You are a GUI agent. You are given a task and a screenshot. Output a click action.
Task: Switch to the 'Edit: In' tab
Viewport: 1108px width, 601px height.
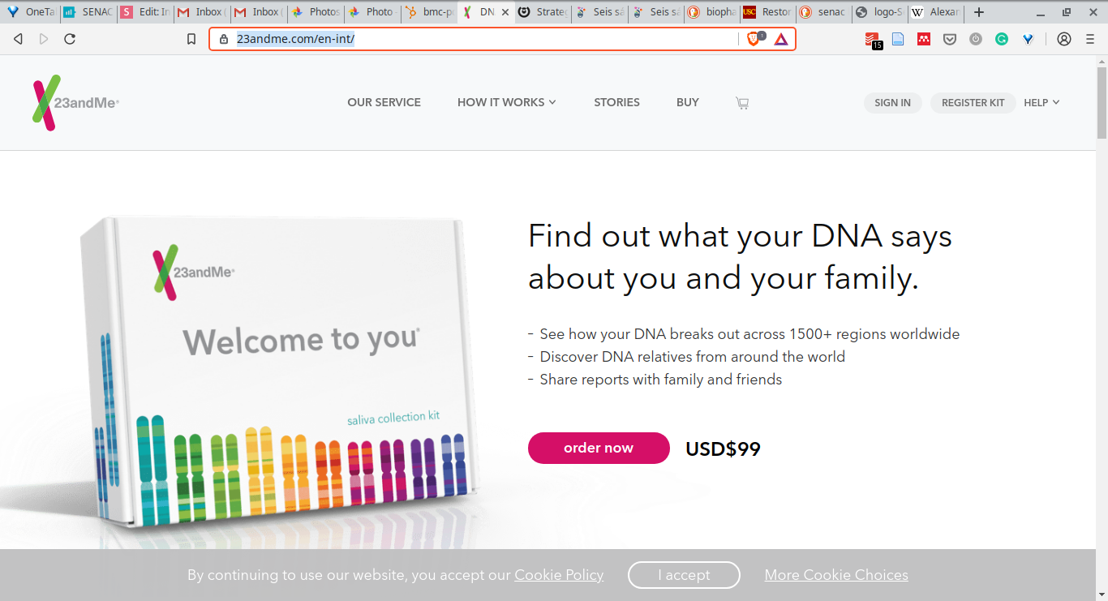click(x=145, y=12)
